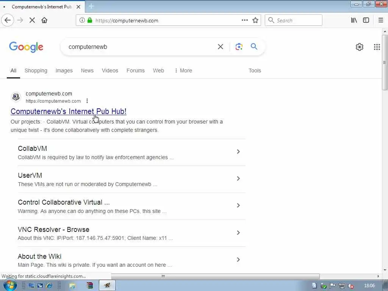
Task: Open the About the Wiki sitelink
Action: (x=39, y=257)
